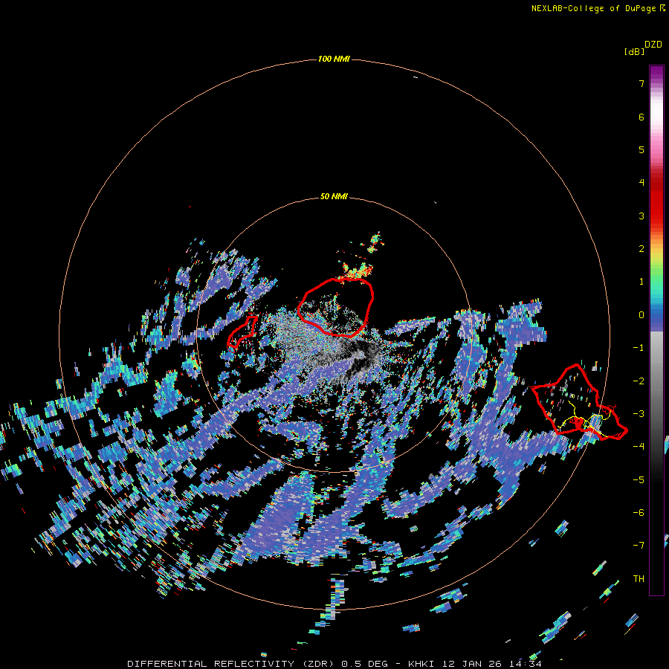Click the 50 NMI range ring label
Viewport: 669px width, 669px height.
(334, 196)
